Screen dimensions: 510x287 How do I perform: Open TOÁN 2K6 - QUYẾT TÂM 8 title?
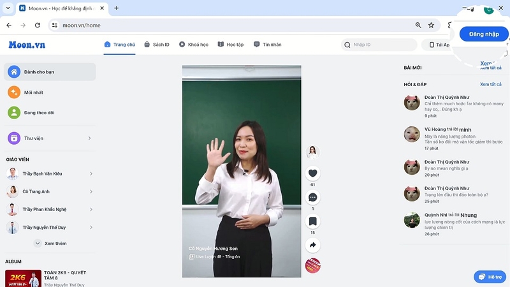point(65,276)
